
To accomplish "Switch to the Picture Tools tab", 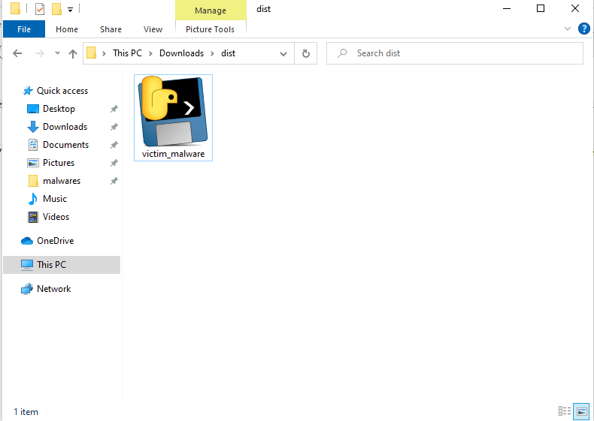I will point(210,29).
